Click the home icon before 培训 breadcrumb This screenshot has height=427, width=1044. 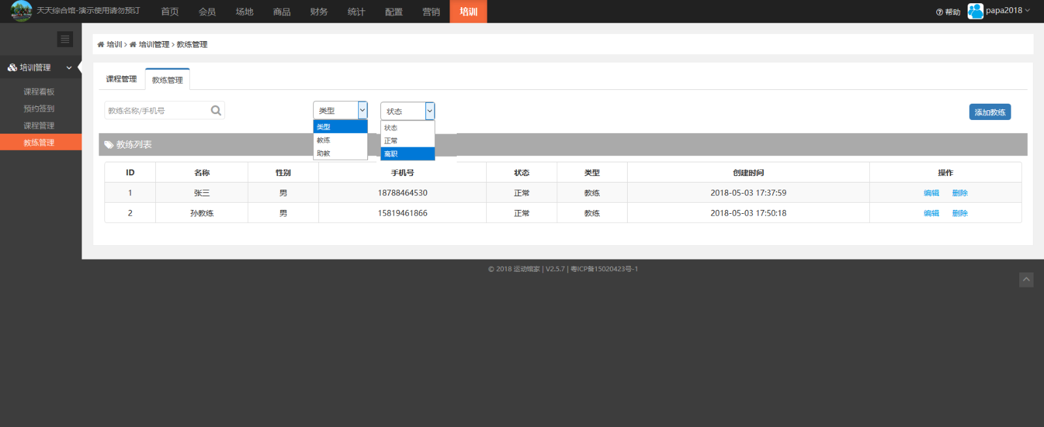click(x=100, y=45)
